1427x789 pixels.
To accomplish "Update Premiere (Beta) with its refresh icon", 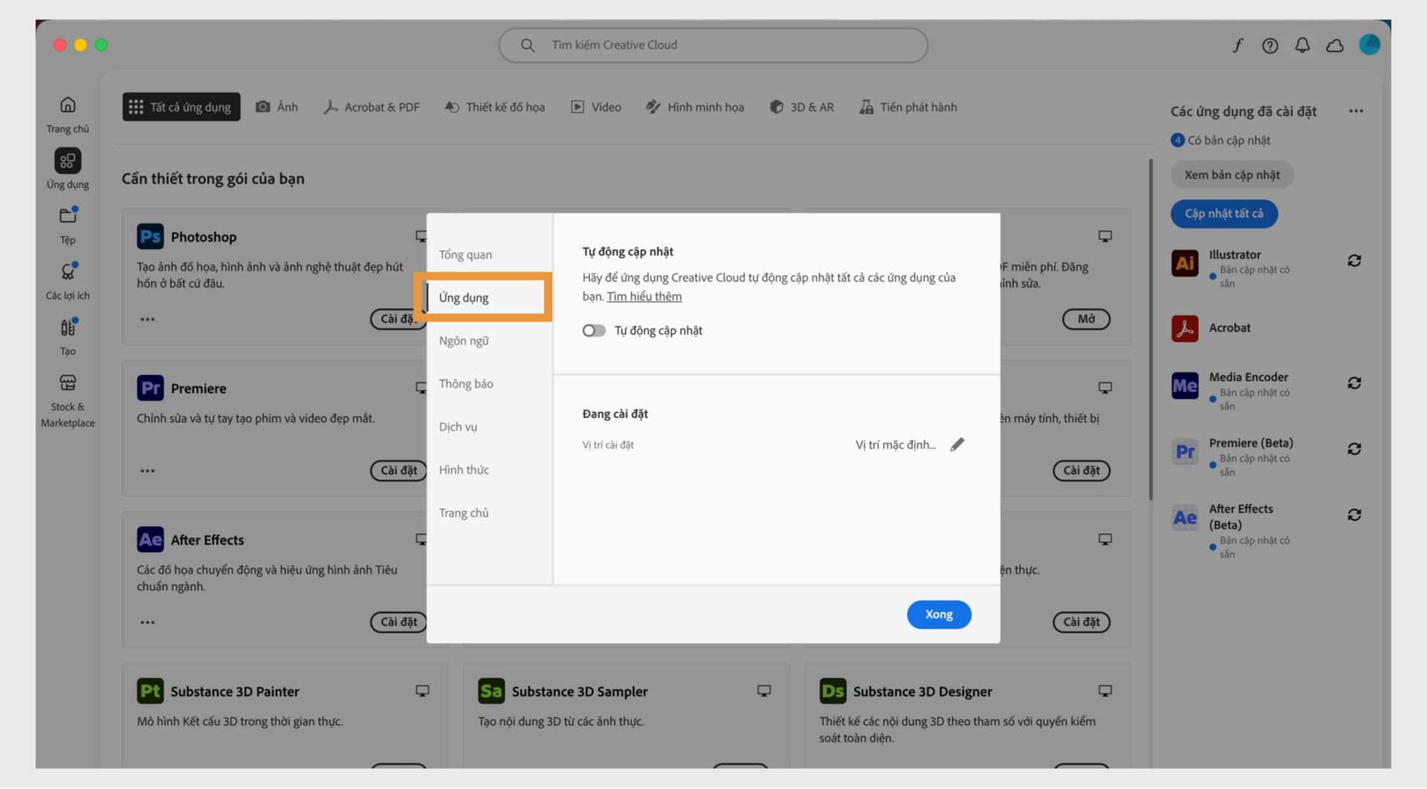I will [x=1354, y=449].
